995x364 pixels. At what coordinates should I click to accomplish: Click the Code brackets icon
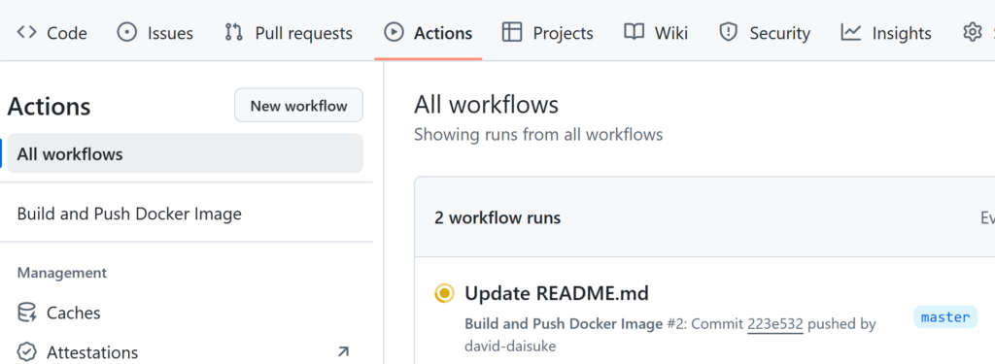pos(26,32)
